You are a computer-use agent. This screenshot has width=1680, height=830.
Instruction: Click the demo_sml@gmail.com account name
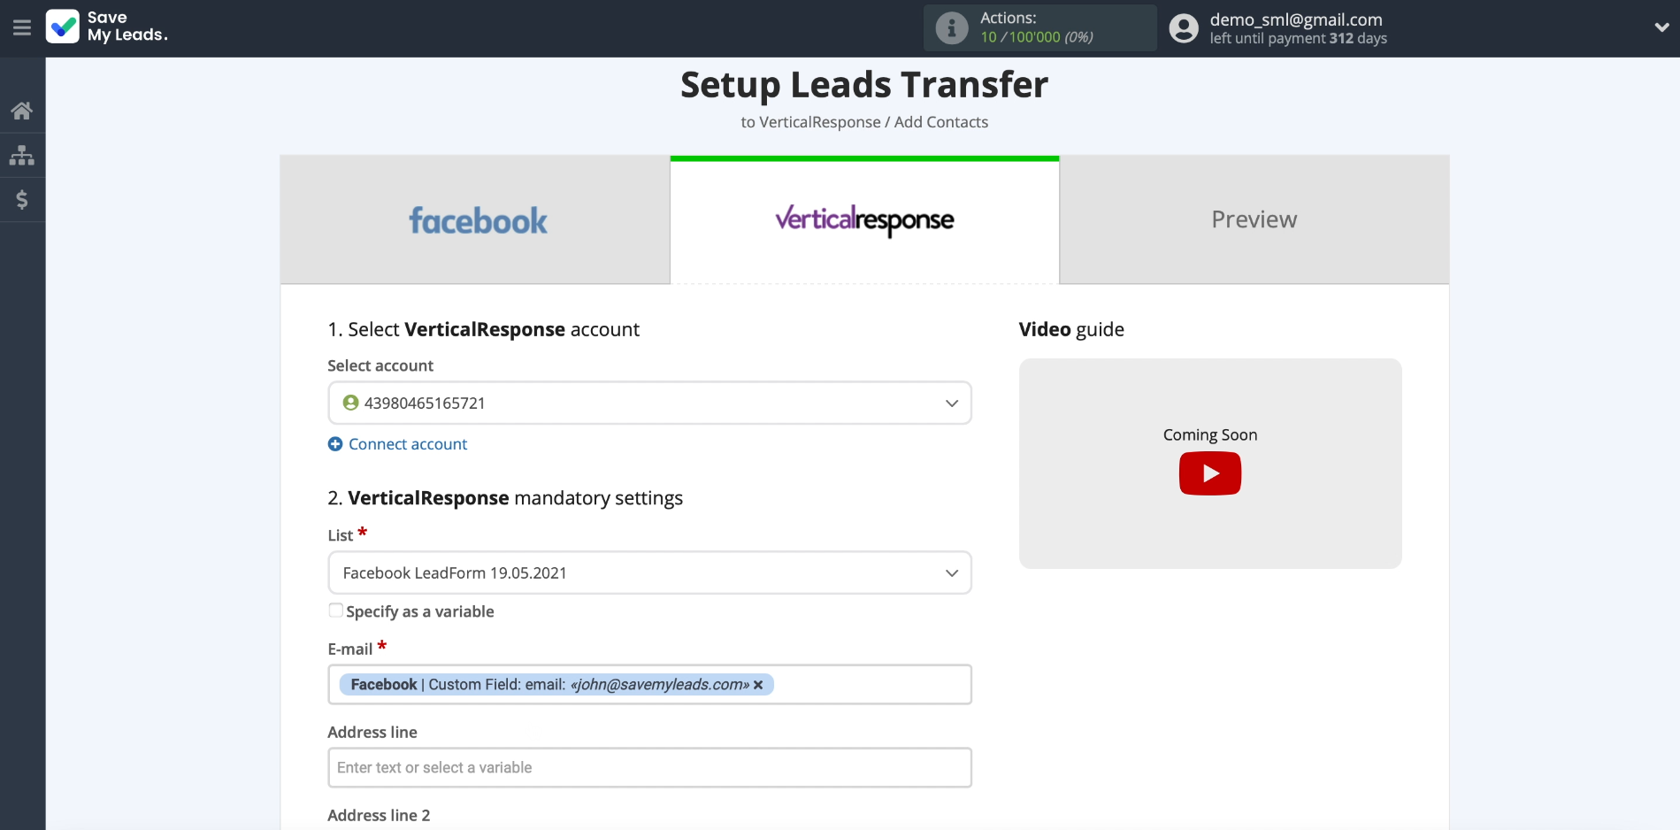point(1296,19)
